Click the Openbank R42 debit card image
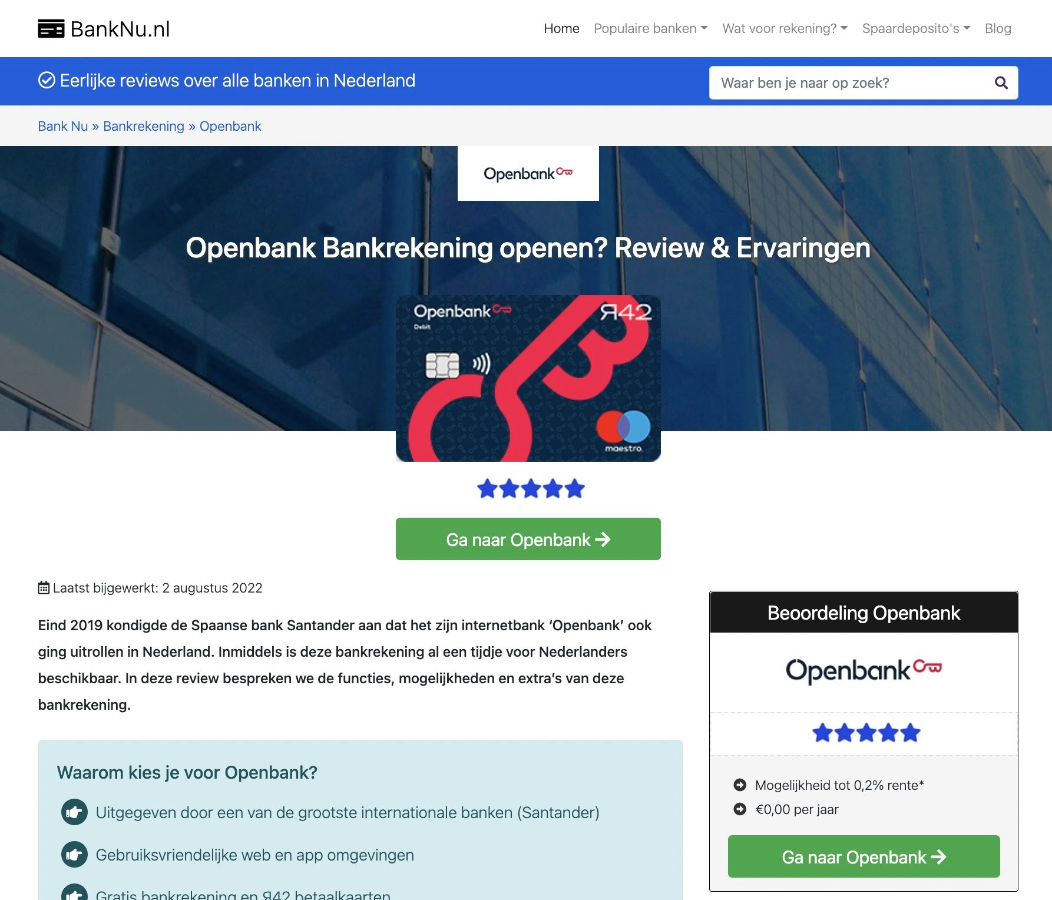The image size is (1052, 900). (528, 378)
